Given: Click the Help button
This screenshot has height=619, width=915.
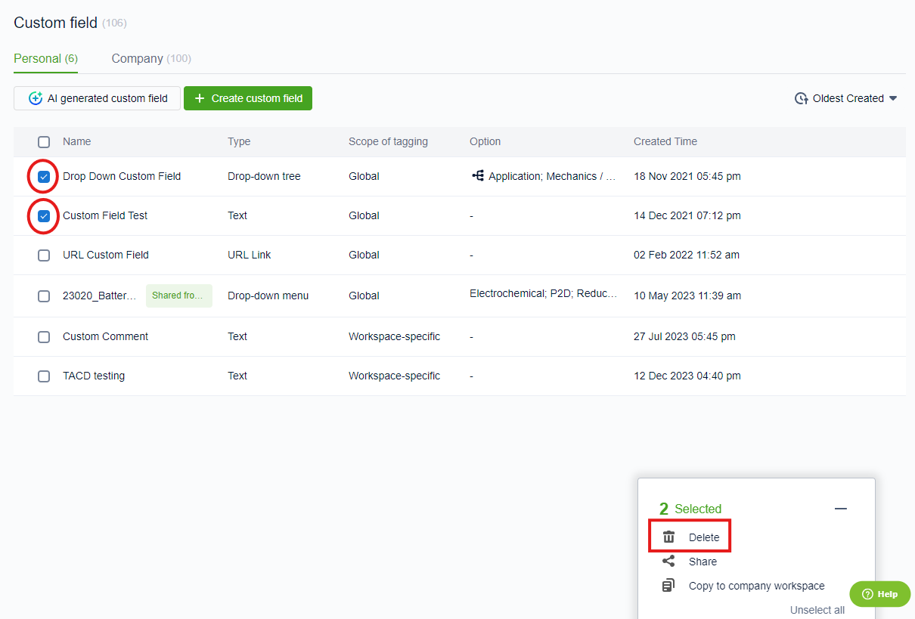Looking at the screenshot, I should tap(879, 594).
